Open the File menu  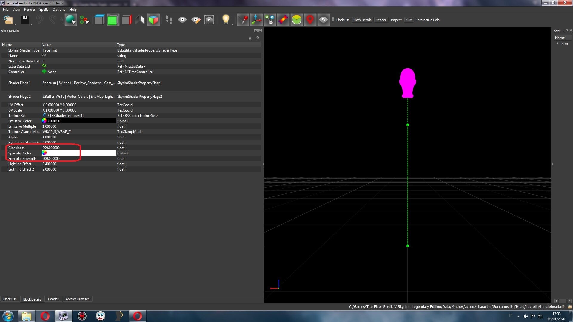click(6, 10)
